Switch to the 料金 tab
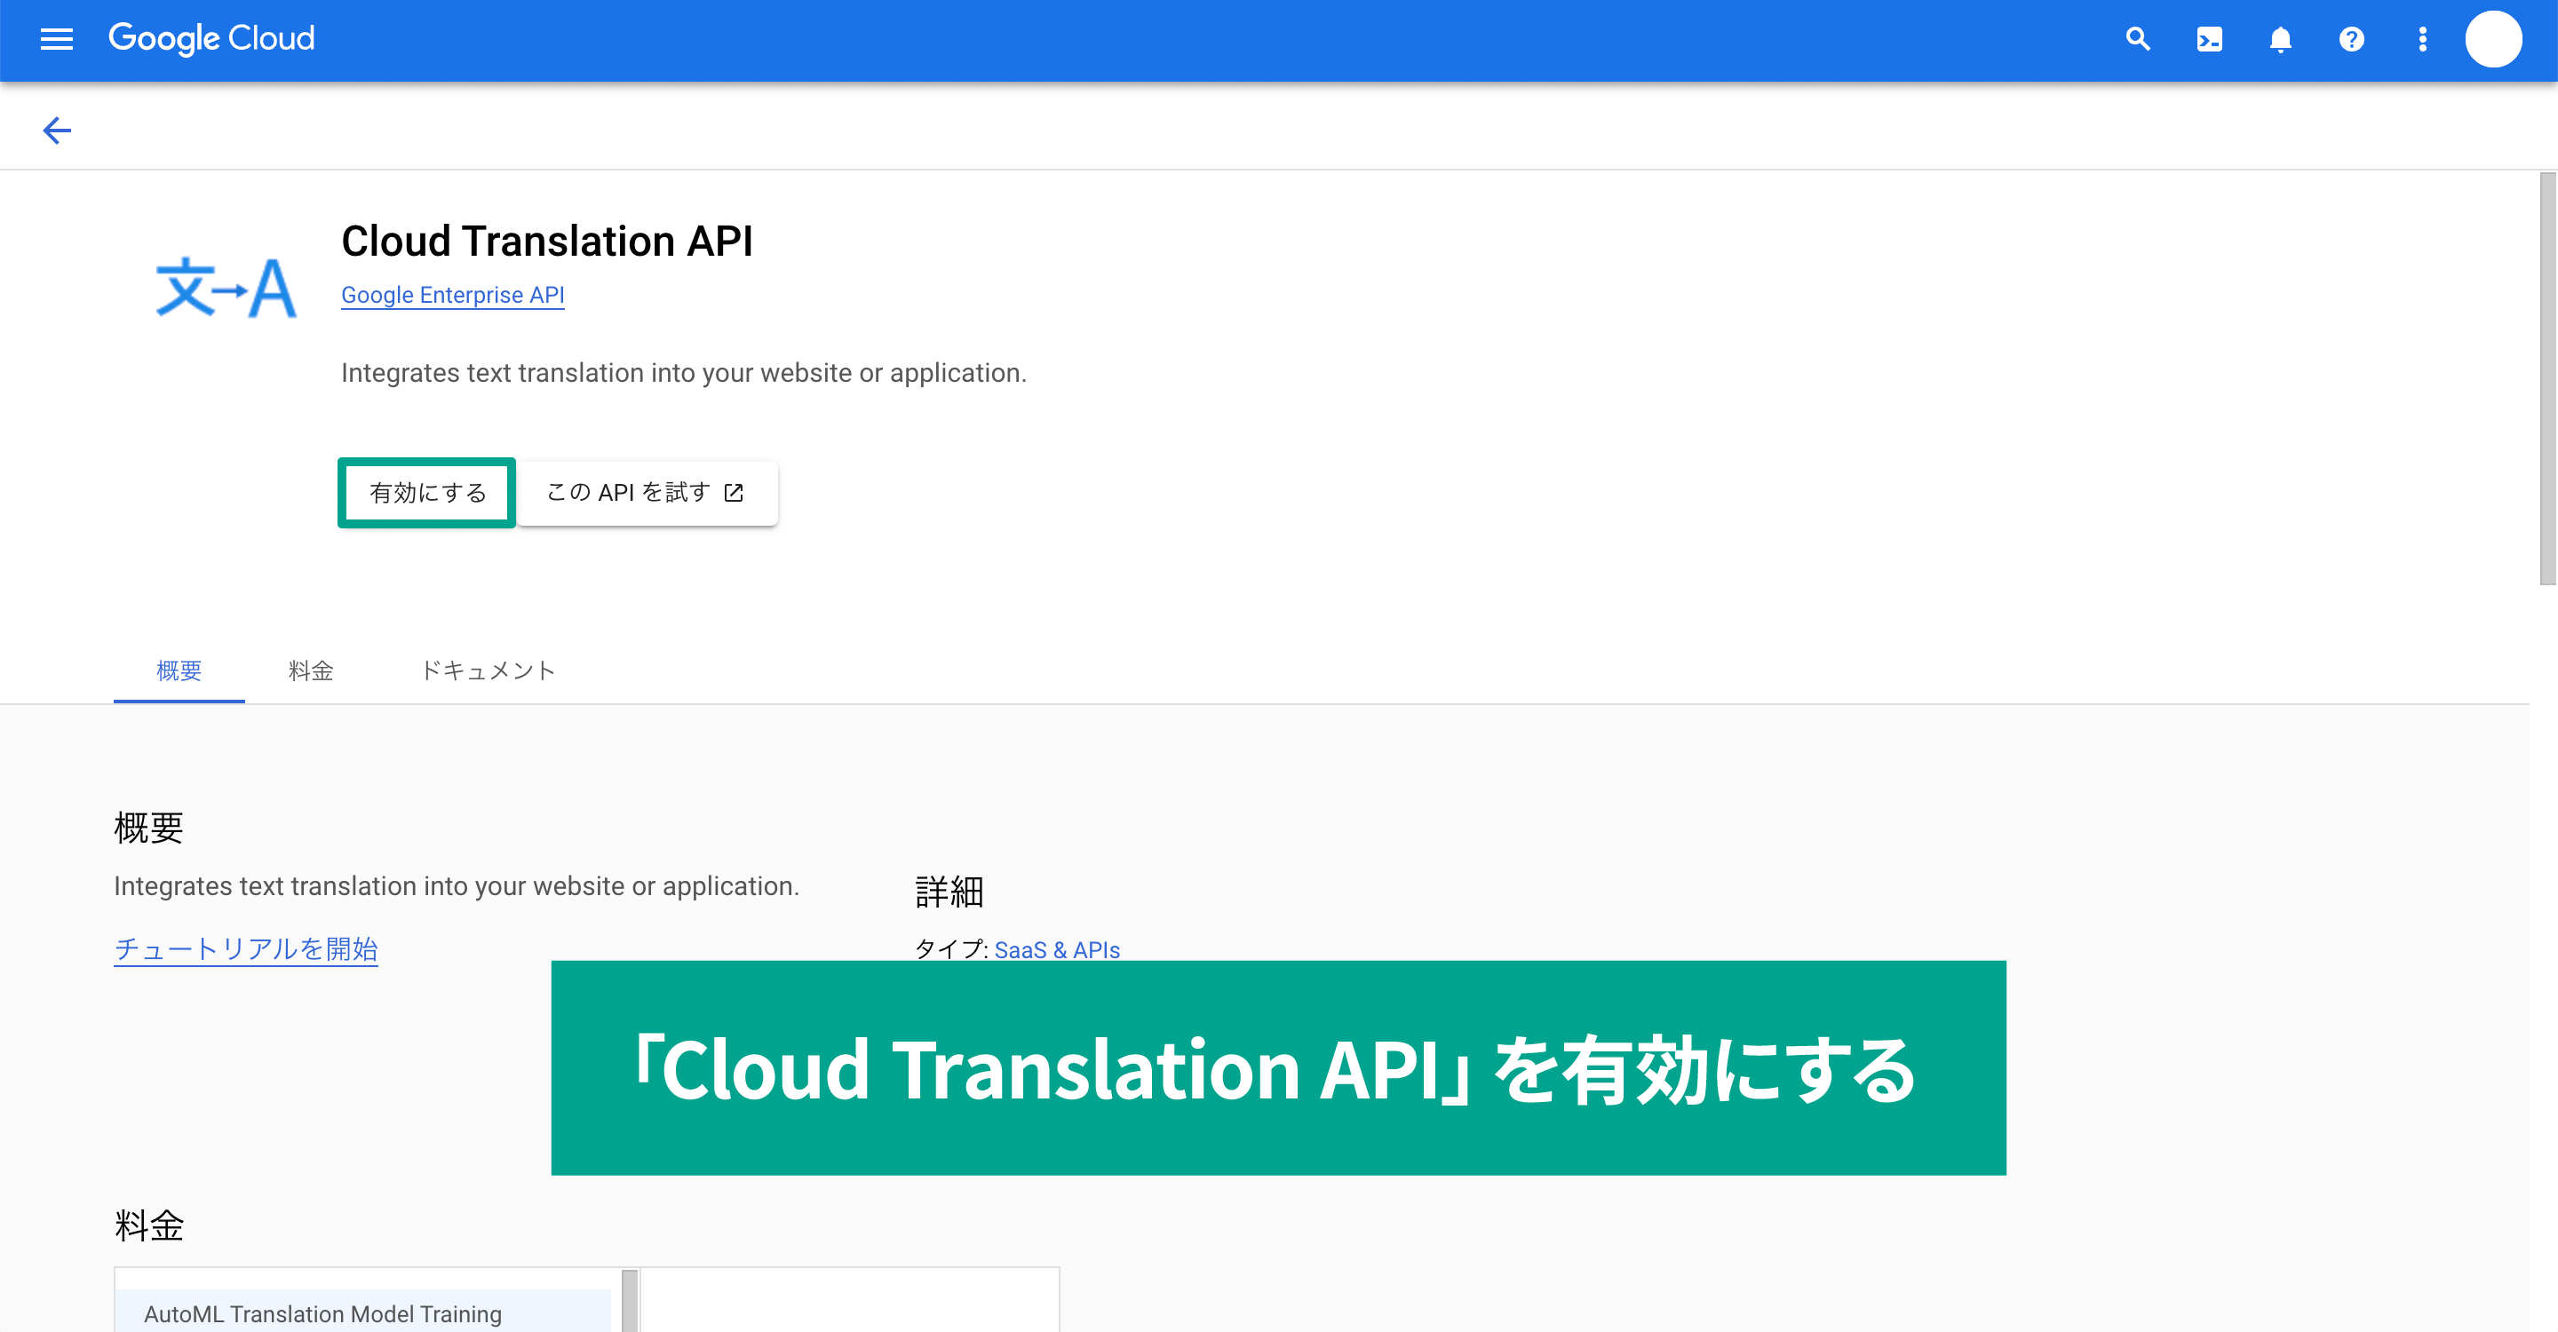This screenshot has height=1332, width=2558. (311, 671)
